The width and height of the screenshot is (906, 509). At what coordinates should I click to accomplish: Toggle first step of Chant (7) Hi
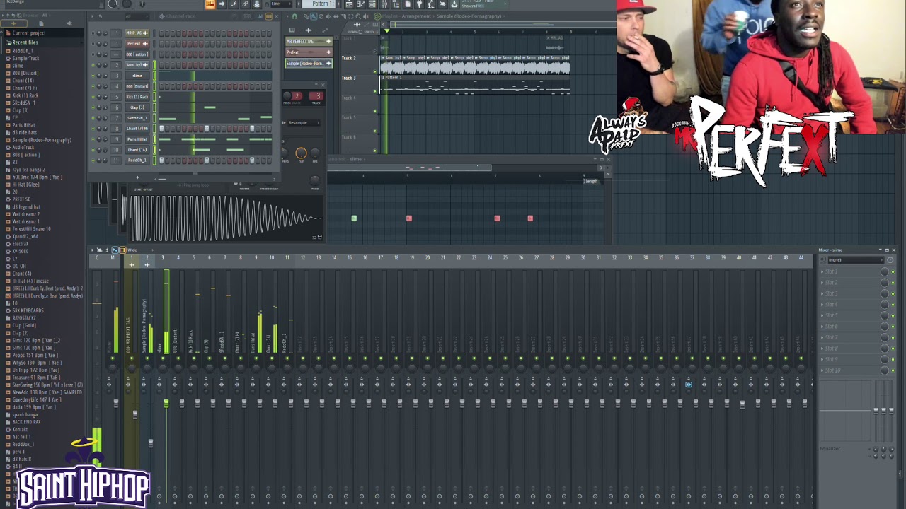point(161,129)
